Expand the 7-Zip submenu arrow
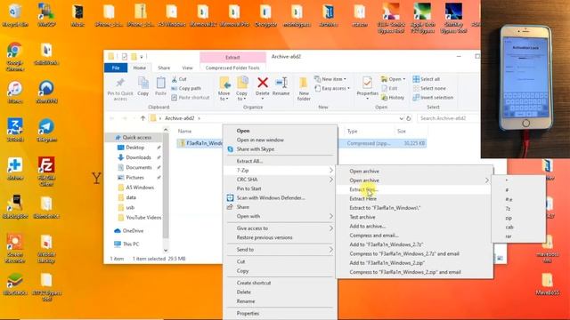570x320 pixels. [330, 170]
